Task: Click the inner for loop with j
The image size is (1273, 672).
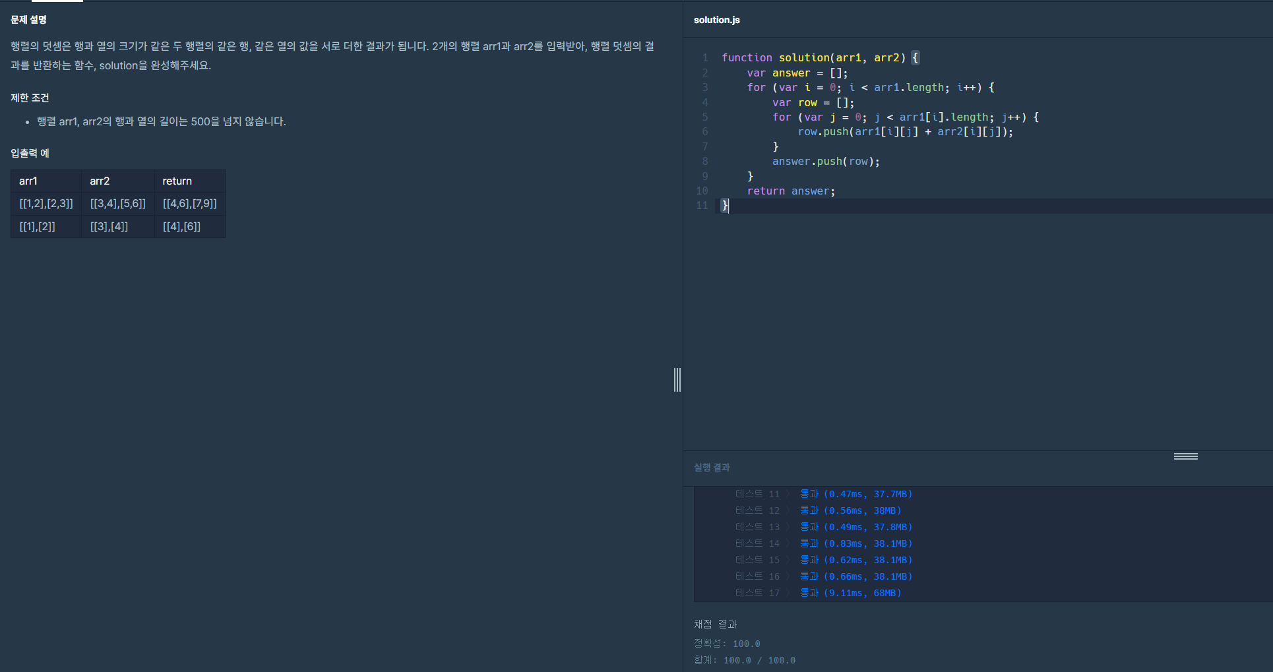Action: point(906,117)
